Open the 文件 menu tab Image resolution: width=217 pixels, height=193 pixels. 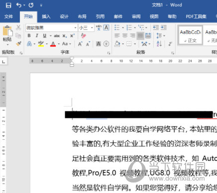(x=8, y=16)
